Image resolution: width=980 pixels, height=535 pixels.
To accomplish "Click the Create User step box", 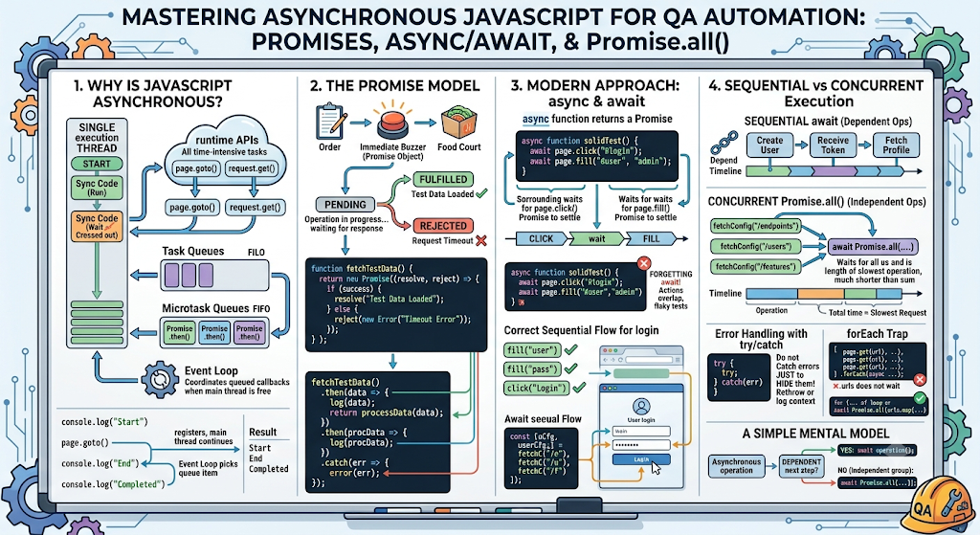I will (769, 145).
